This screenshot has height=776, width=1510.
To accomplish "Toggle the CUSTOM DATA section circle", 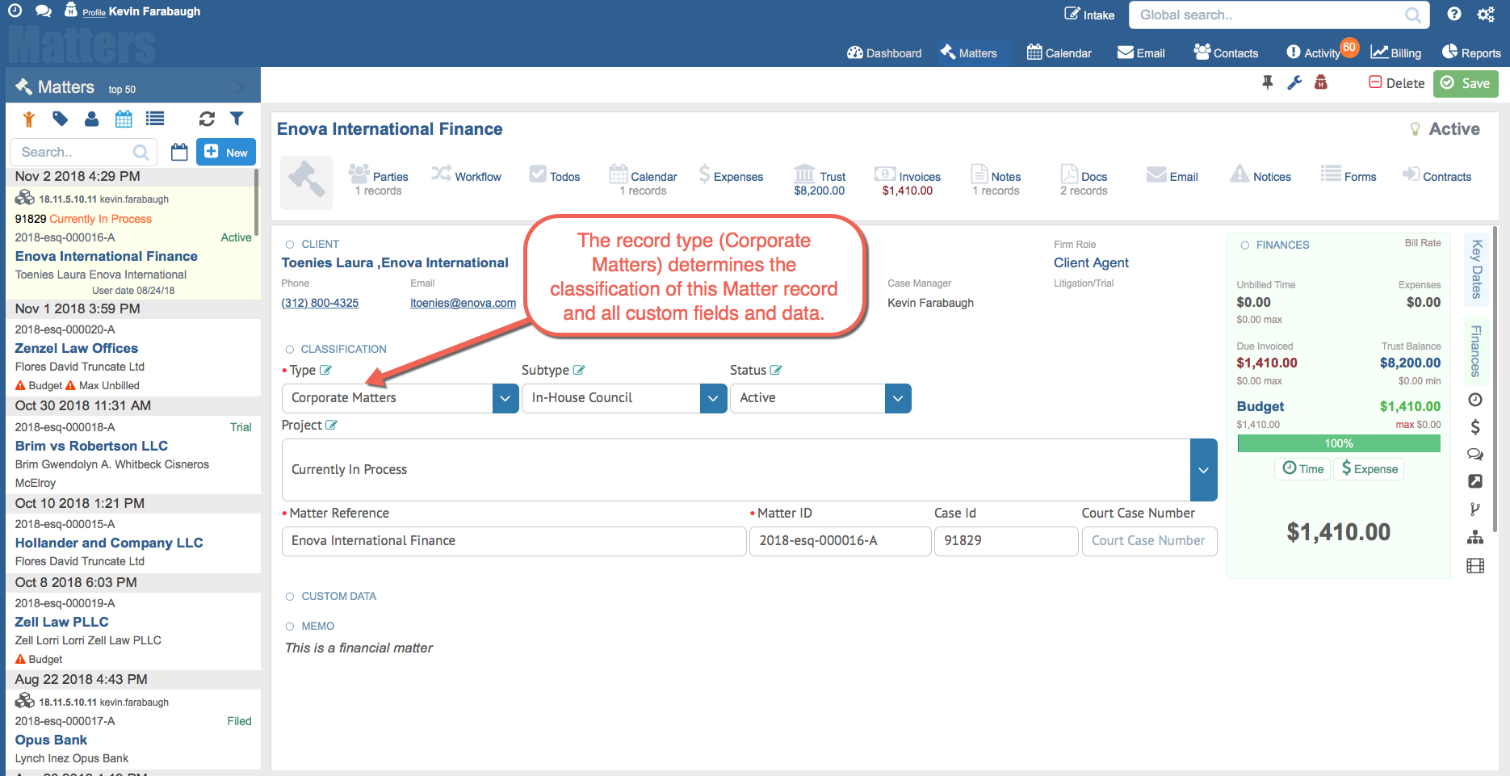I will [x=290, y=597].
